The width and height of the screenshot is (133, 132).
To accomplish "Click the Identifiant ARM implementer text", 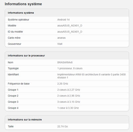I will 91,76.
